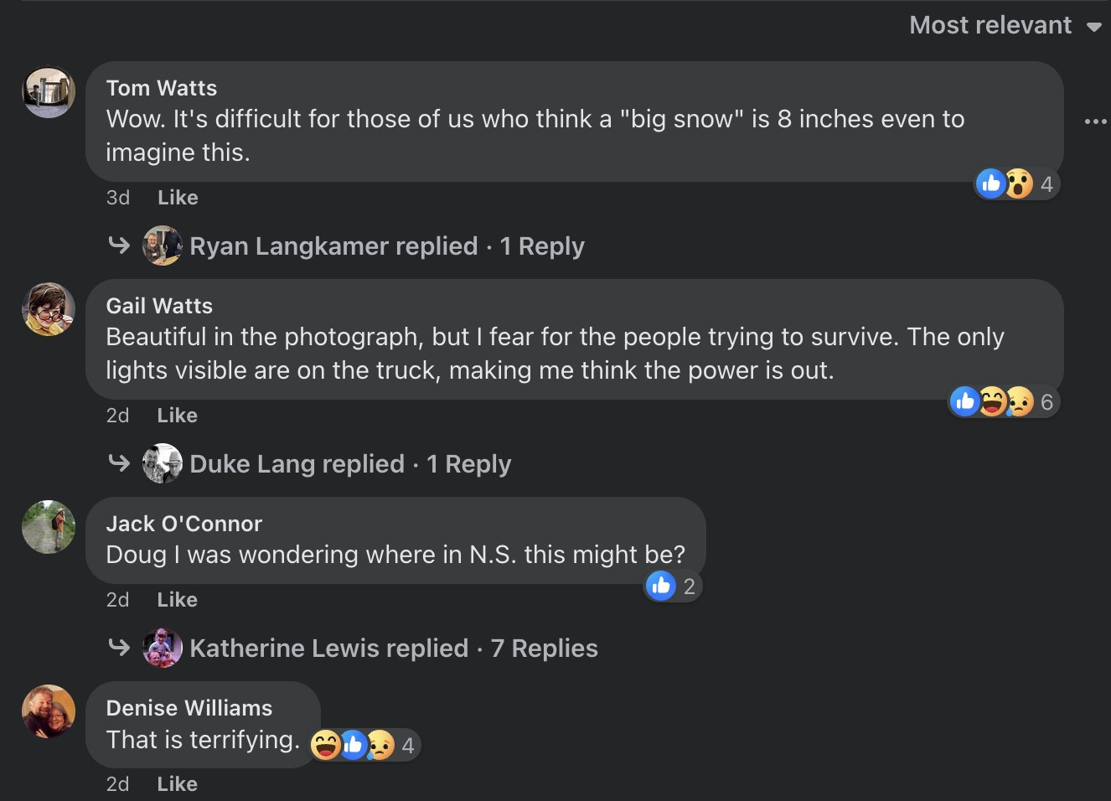Image resolution: width=1111 pixels, height=801 pixels.
Task: Click the like reaction on Jack O'Connor's comment
Action: point(661,586)
